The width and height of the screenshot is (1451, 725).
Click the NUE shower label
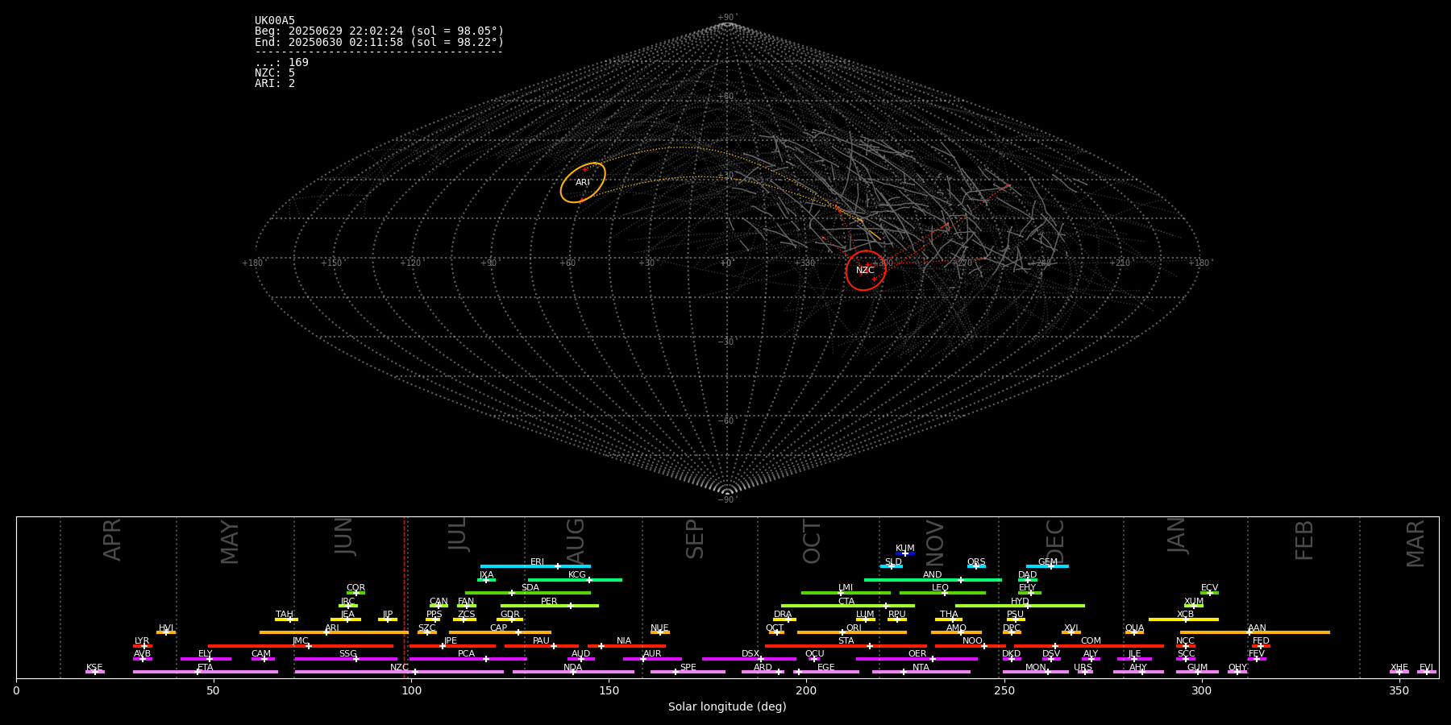coord(659,628)
